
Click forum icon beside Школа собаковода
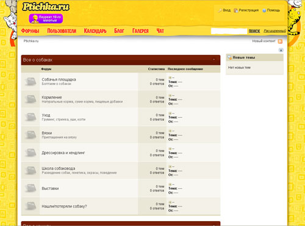[30, 170]
